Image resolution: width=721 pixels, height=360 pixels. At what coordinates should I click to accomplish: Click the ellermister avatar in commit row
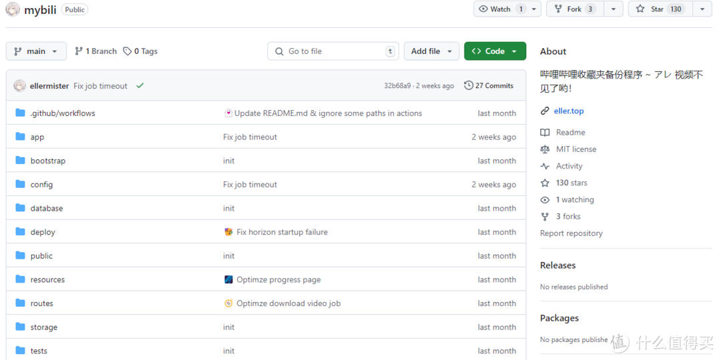pyautogui.click(x=20, y=85)
